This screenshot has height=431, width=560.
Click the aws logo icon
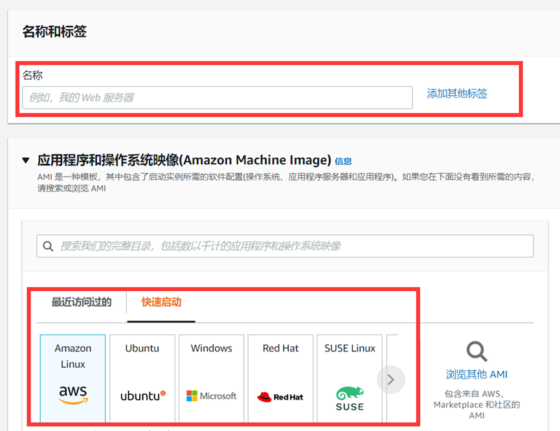tap(73, 395)
